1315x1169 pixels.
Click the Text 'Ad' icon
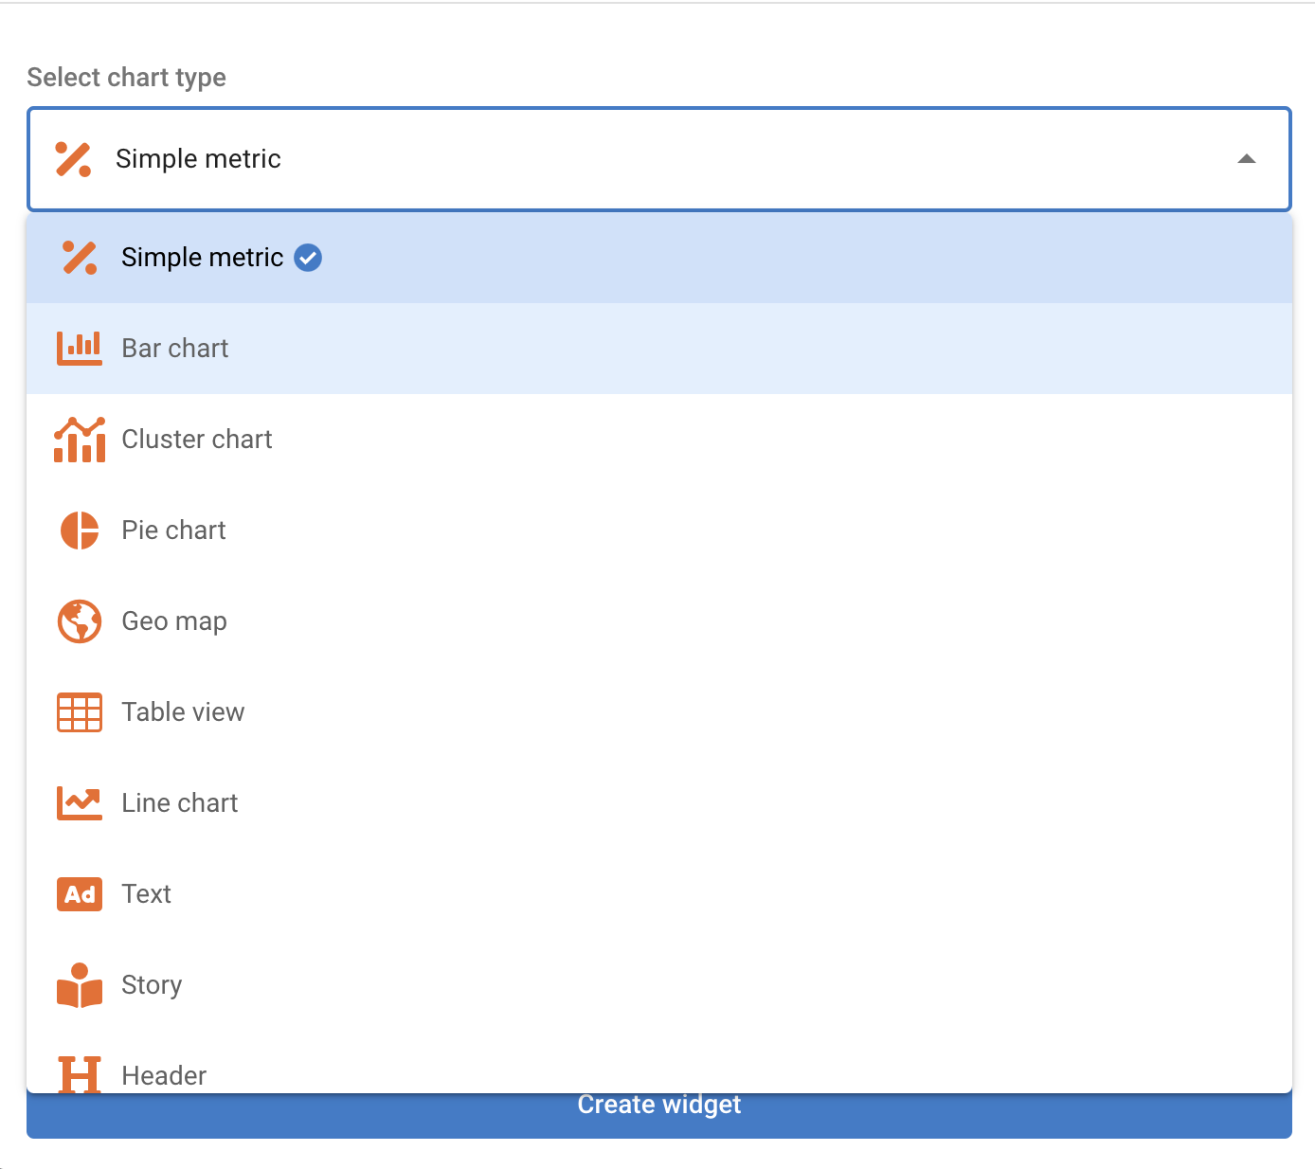80,894
